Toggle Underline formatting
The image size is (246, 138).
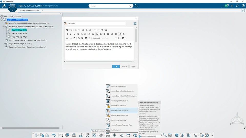point(74,34)
